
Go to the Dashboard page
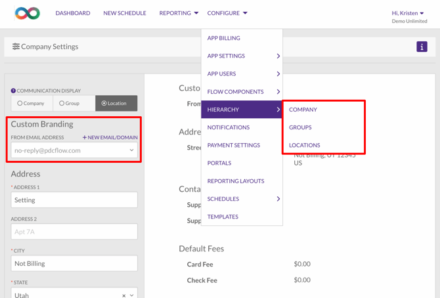pos(73,13)
